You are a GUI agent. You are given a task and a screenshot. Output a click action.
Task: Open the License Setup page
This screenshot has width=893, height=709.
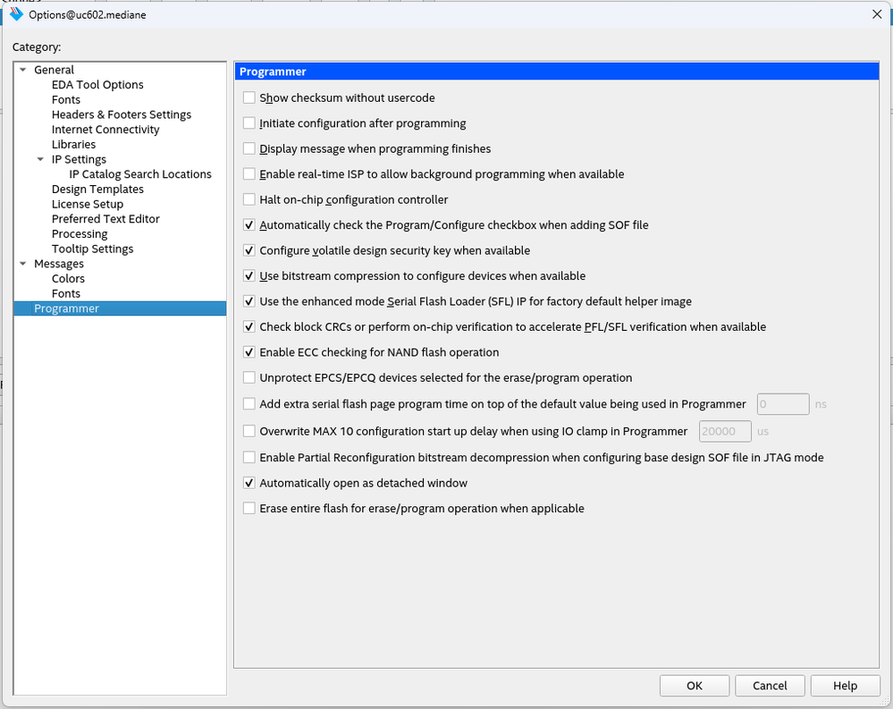pyautogui.click(x=88, y=204)
